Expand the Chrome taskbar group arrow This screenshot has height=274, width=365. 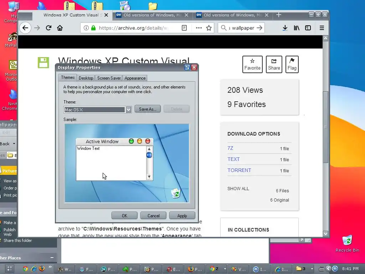[225, 269]
